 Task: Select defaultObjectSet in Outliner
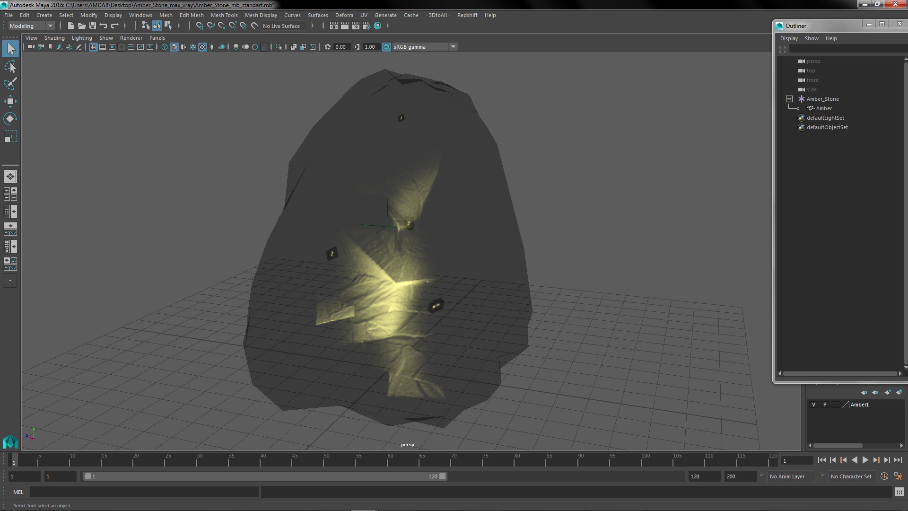[x=827, y=127]
